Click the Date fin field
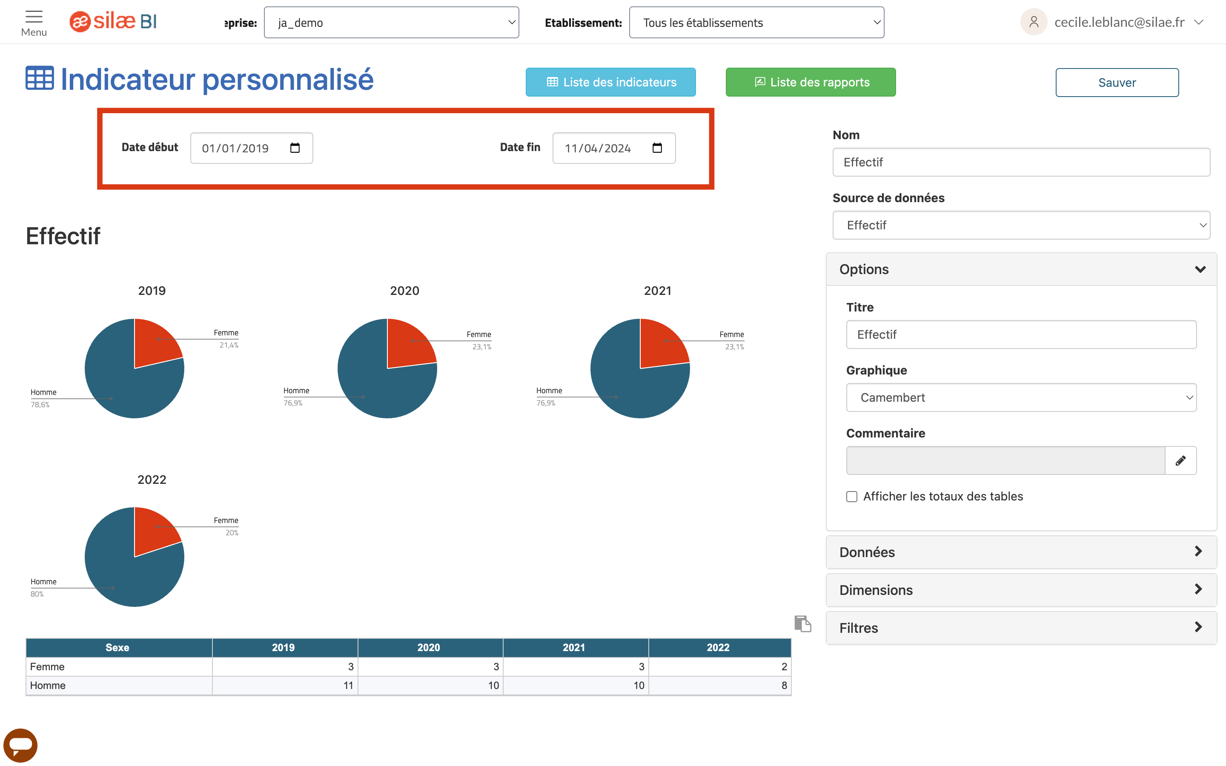This screenshot has width=1226, height=766. click(614, 148)
